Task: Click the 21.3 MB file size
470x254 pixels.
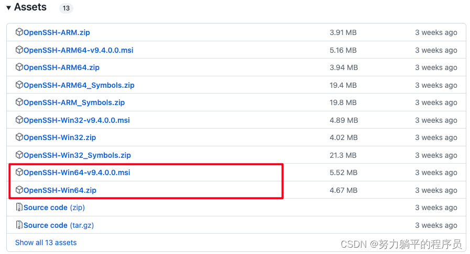Action: point(343,155)
